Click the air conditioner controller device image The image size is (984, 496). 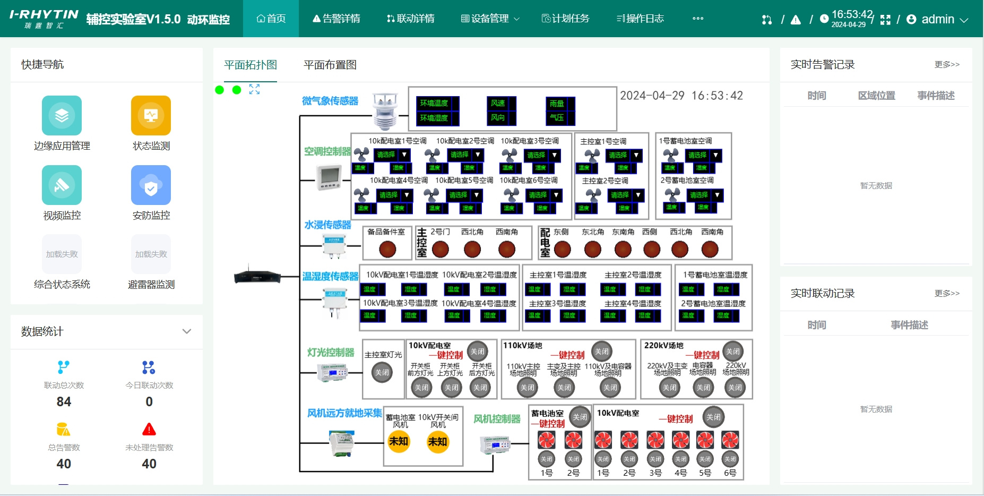(329, 177)
